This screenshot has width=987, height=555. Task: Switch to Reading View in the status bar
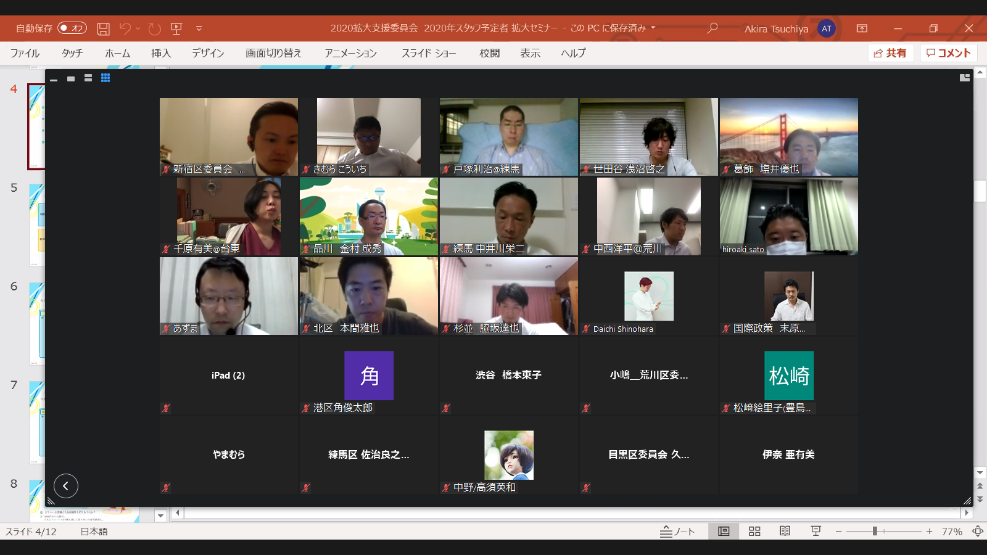click(785, 531)
